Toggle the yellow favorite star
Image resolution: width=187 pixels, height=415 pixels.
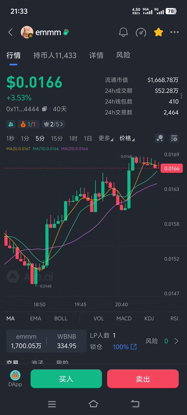tap(158, 32)
